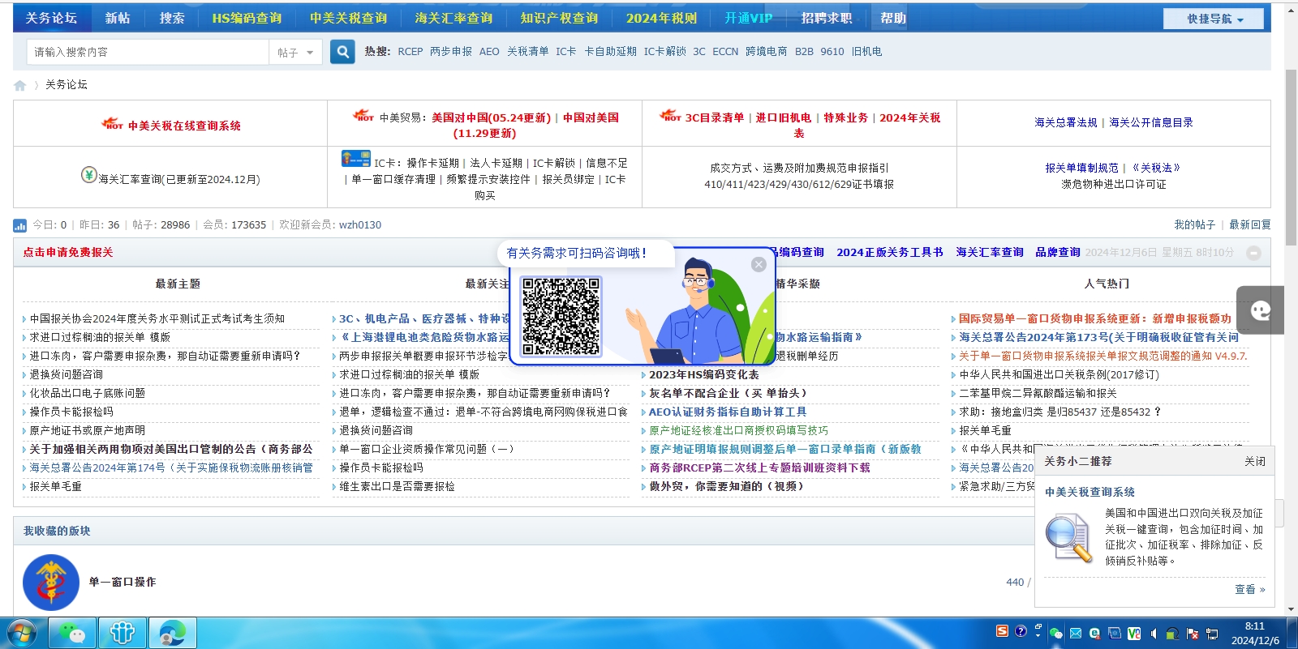The image size is (1298, 649).
Task: Click 查看 » in recommendation popup
Action: pos(1249,589)
